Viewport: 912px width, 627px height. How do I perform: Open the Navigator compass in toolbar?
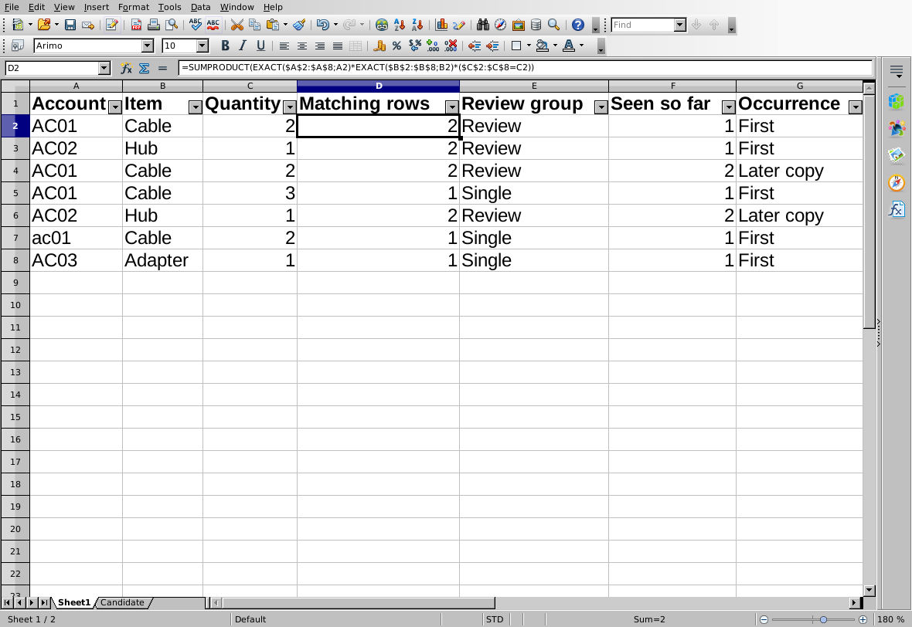500,25
